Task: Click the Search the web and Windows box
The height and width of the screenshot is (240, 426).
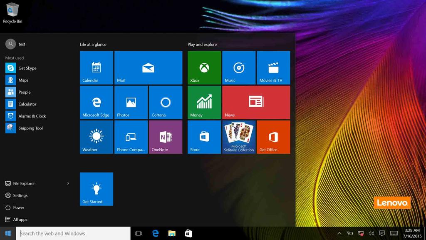Action: click(73, 233)
